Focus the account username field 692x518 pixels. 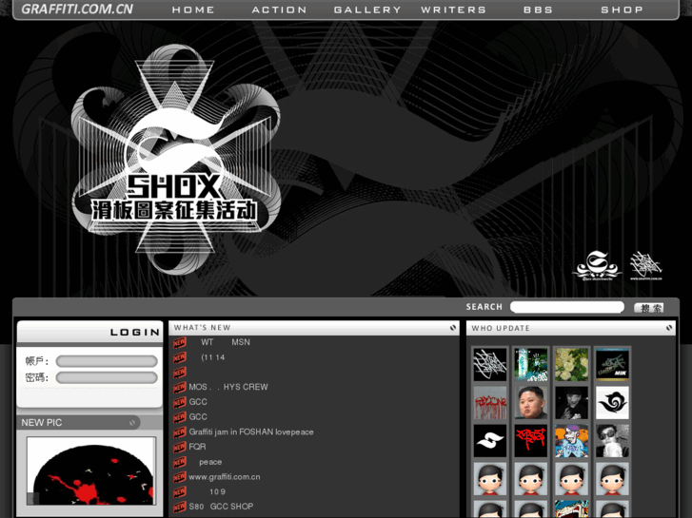(x=107, y=361)
